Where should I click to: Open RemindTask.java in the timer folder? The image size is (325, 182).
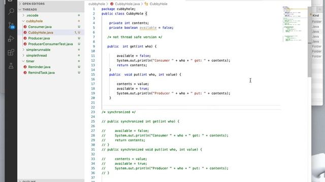click(x=42, y=73)
